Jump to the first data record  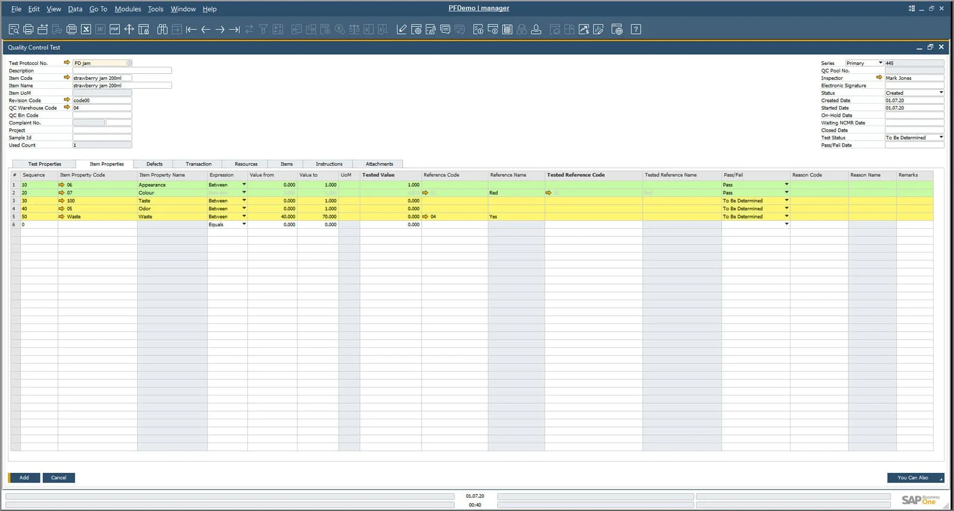191,29
